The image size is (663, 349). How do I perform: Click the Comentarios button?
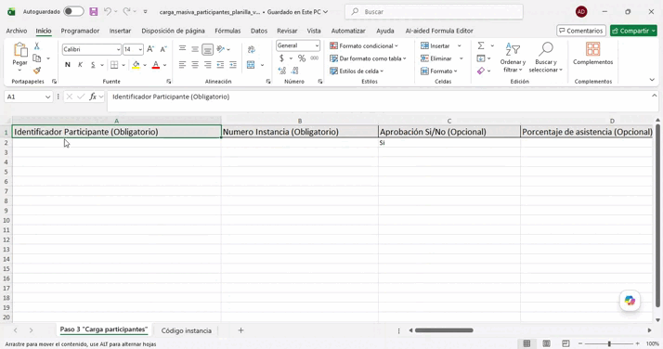pyautogui.click(x=581, y=31)
